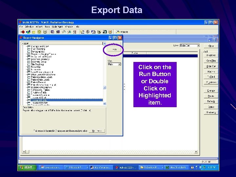
Task: Select the Demographics report
Action: pos(38,51)
